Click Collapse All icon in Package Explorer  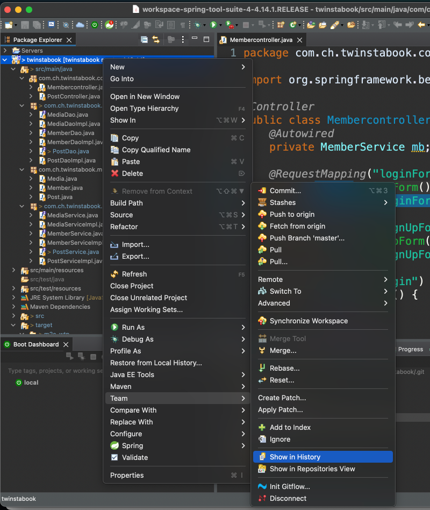144,40
